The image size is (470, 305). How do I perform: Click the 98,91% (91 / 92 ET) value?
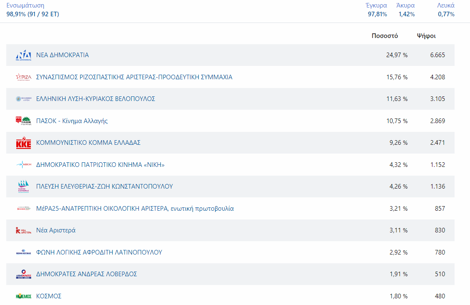(x=33, y=14)
